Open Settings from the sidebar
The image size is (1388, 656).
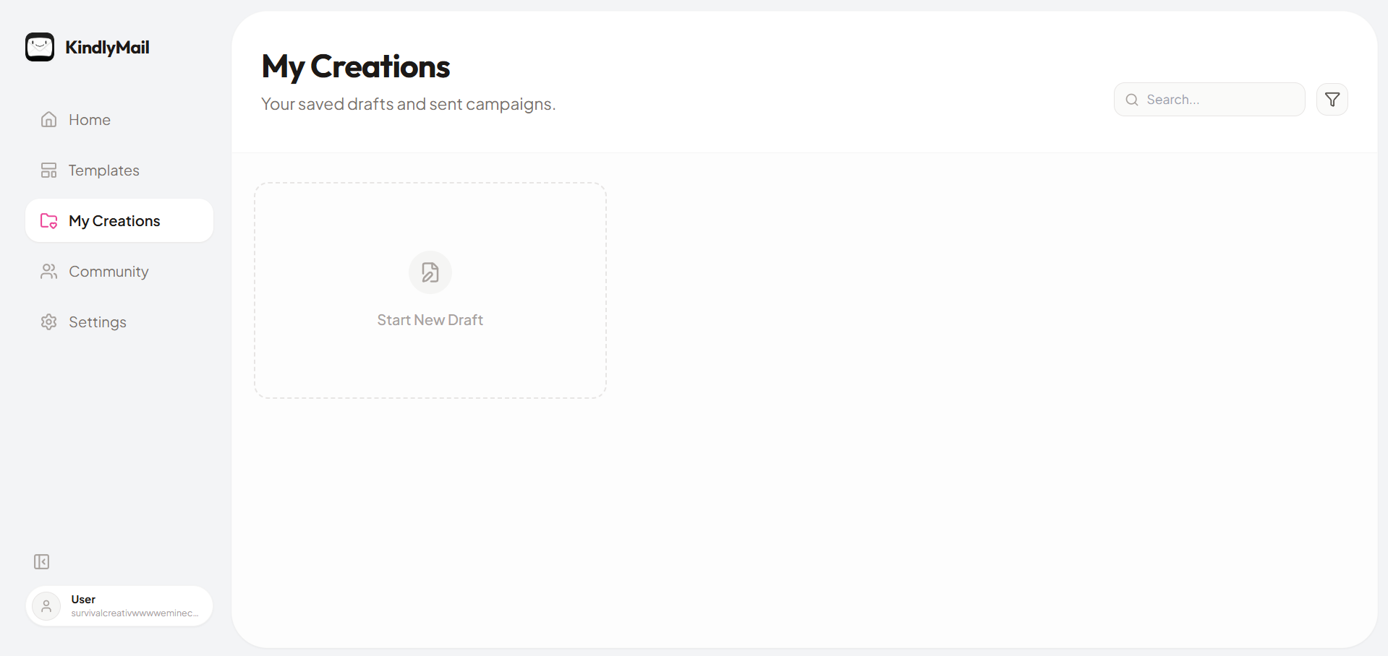[x=97, y=321]
